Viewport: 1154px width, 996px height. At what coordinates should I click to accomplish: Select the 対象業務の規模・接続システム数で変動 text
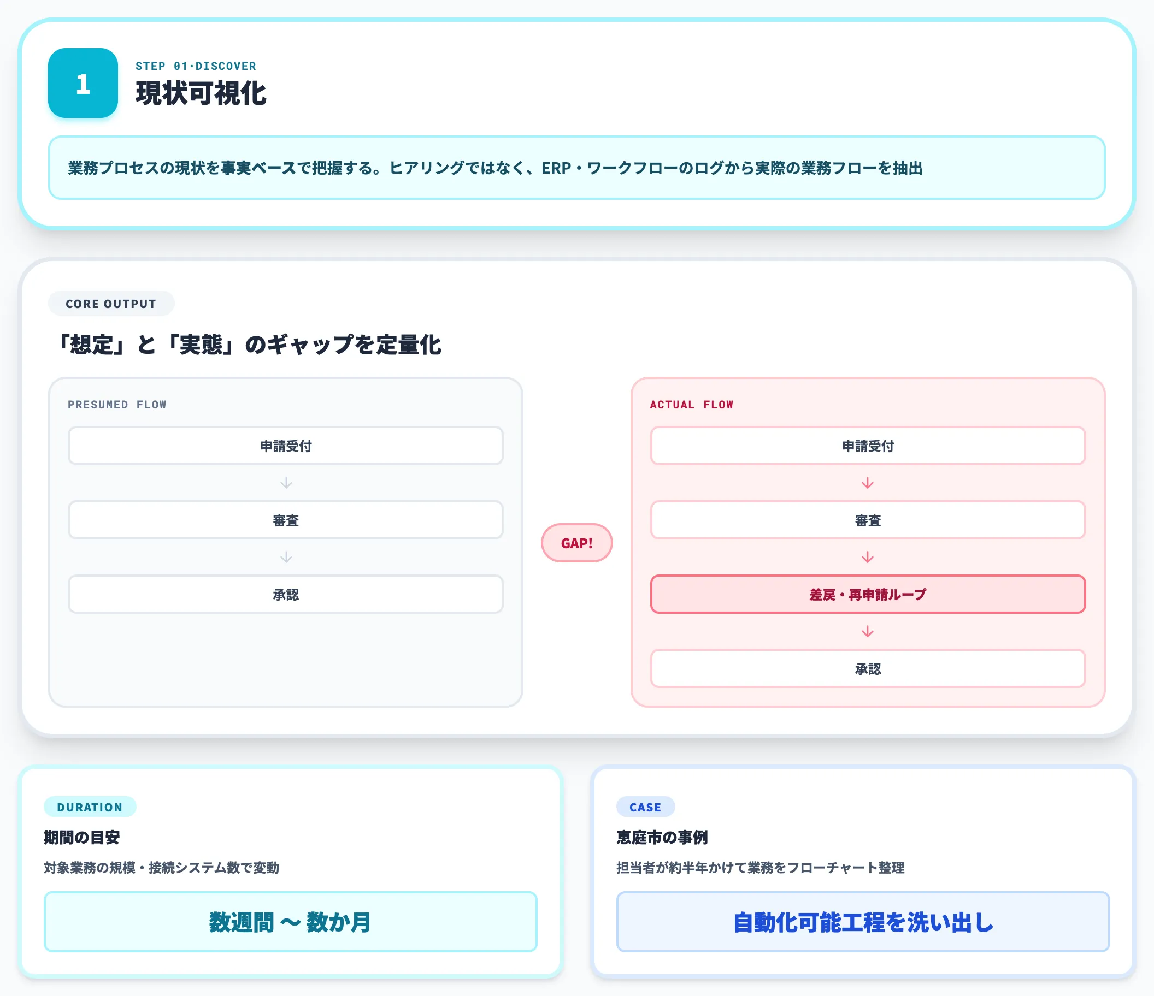[162, 867]
